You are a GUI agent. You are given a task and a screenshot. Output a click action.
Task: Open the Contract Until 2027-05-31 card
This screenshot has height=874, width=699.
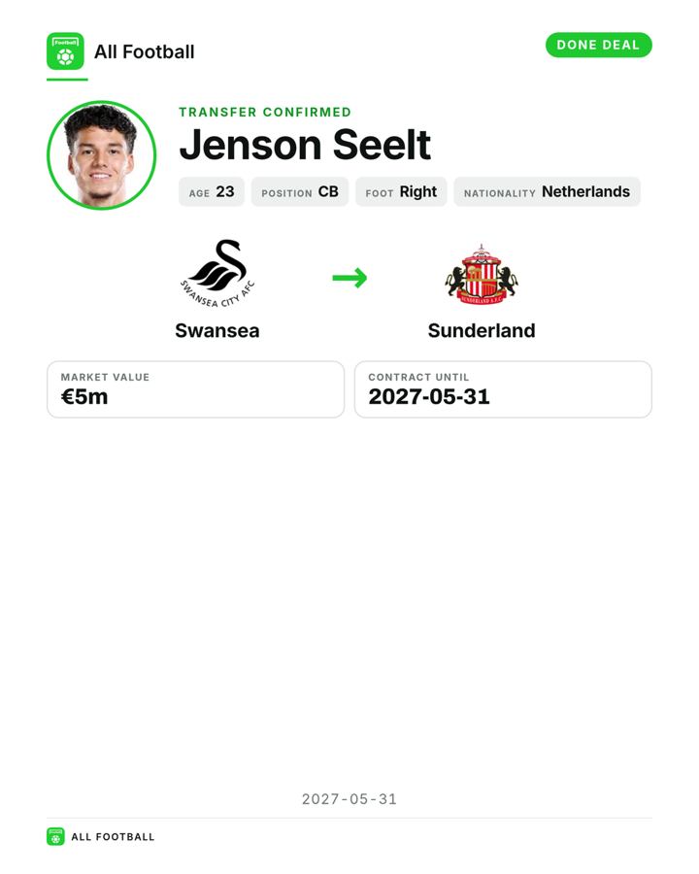[x=503, y=389]
